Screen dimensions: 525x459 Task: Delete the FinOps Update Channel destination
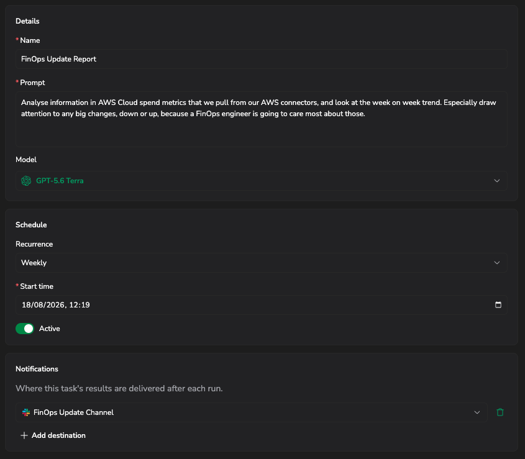(x=500, y=412)
